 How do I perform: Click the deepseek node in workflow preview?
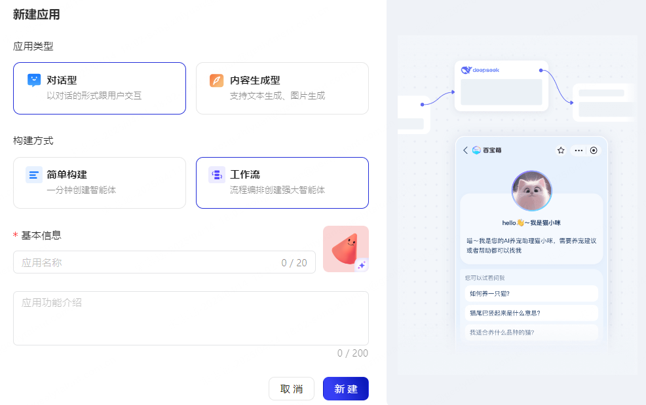click(x=501, y=86)
